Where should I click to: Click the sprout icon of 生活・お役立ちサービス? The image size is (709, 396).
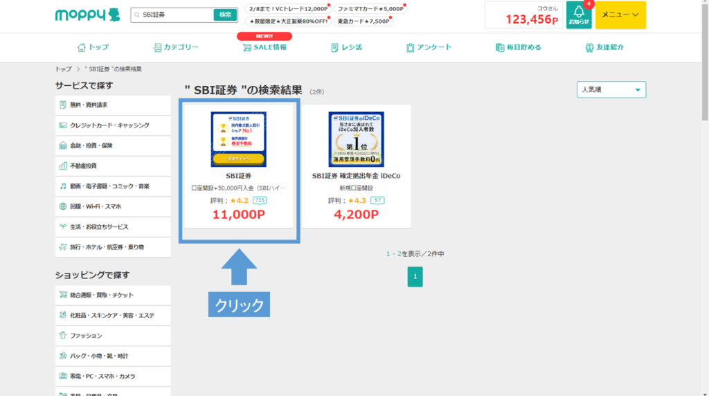tap(63, 226)
